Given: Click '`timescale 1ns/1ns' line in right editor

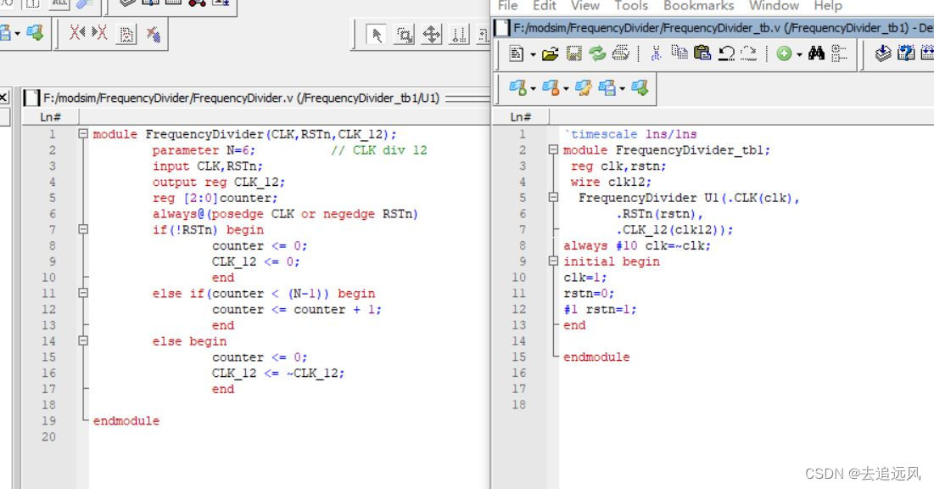Looking at the screenshot, I should [630, 134].
